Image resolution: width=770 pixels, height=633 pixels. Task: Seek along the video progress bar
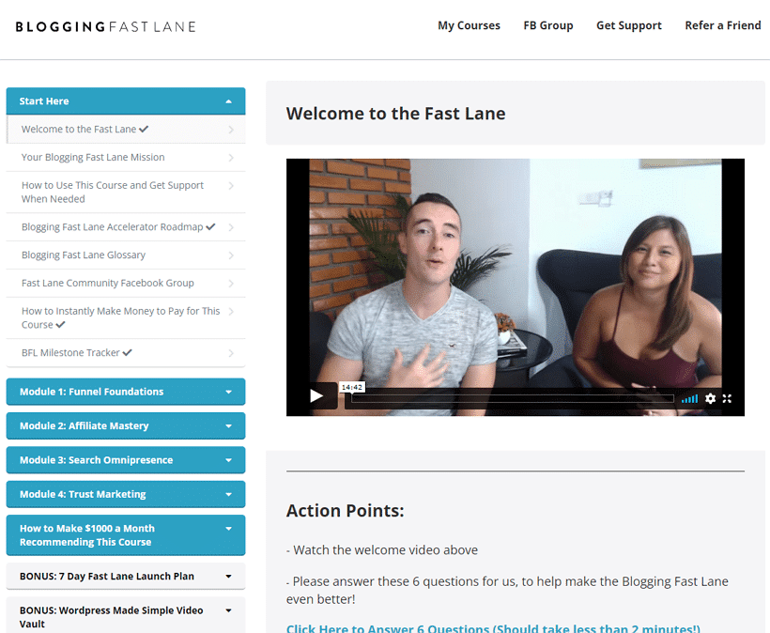click(513, 399)
